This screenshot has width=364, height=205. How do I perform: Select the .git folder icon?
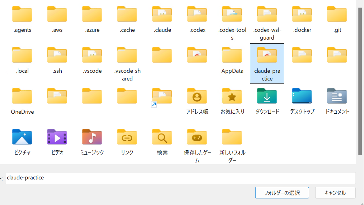point(337,14)
